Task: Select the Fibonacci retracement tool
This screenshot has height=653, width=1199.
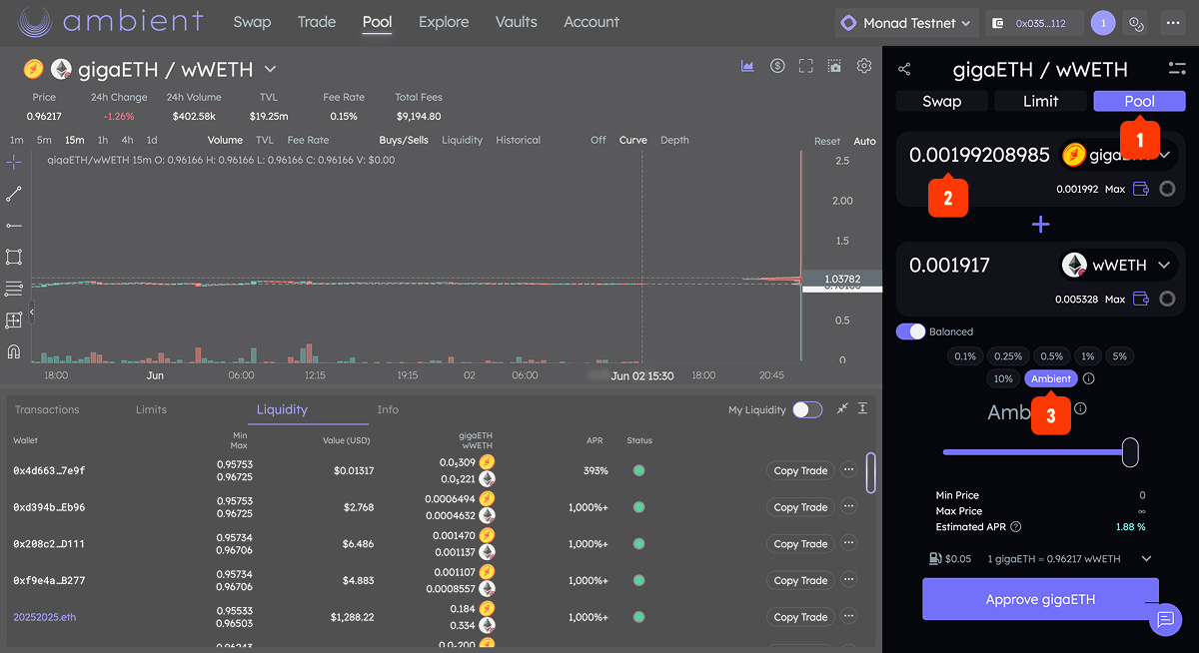Action: pyautogui.click(x=14, y=289)
